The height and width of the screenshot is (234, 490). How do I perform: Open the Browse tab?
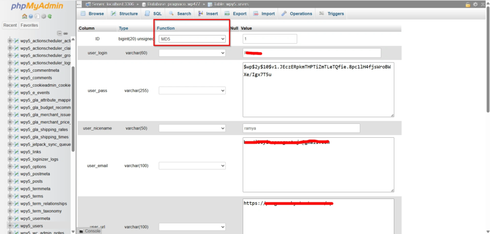(x=92, y=14)
